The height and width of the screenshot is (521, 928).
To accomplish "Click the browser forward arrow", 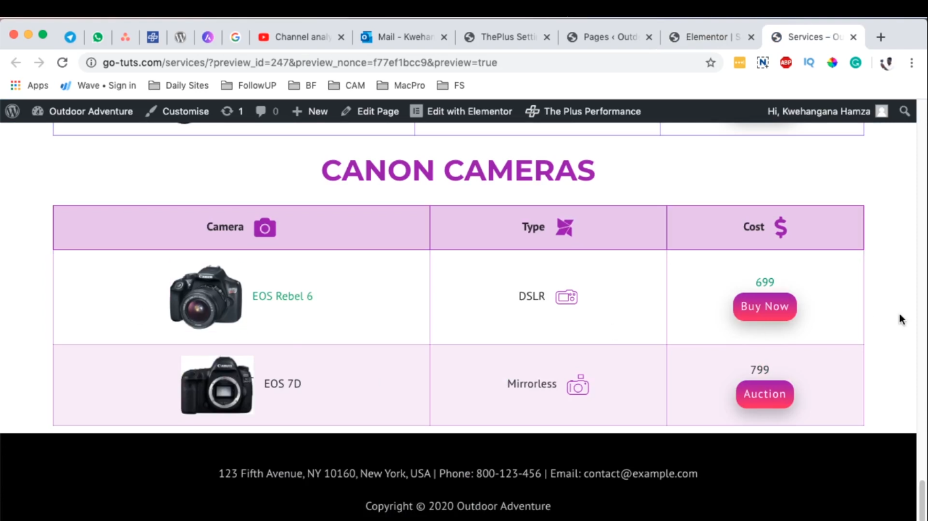I will coord(39,62).
